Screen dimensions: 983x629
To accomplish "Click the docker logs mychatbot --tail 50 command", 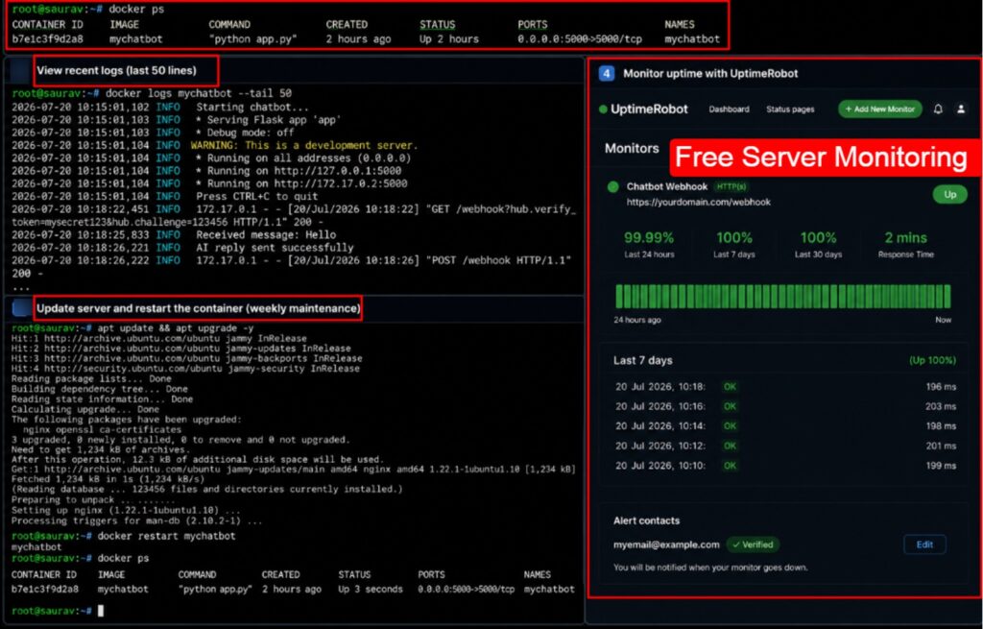I will tap(198, 93).
